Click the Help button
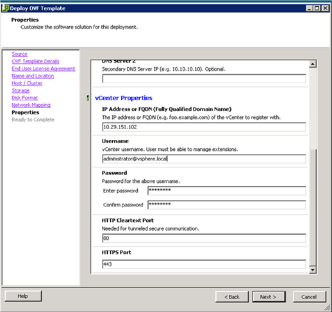This screenshot has height=312, width=332. point(23,296)
